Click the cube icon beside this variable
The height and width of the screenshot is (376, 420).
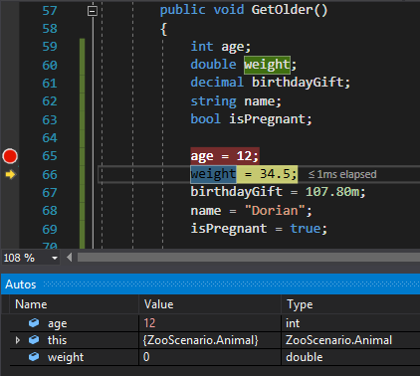click(x=34, y=339)
